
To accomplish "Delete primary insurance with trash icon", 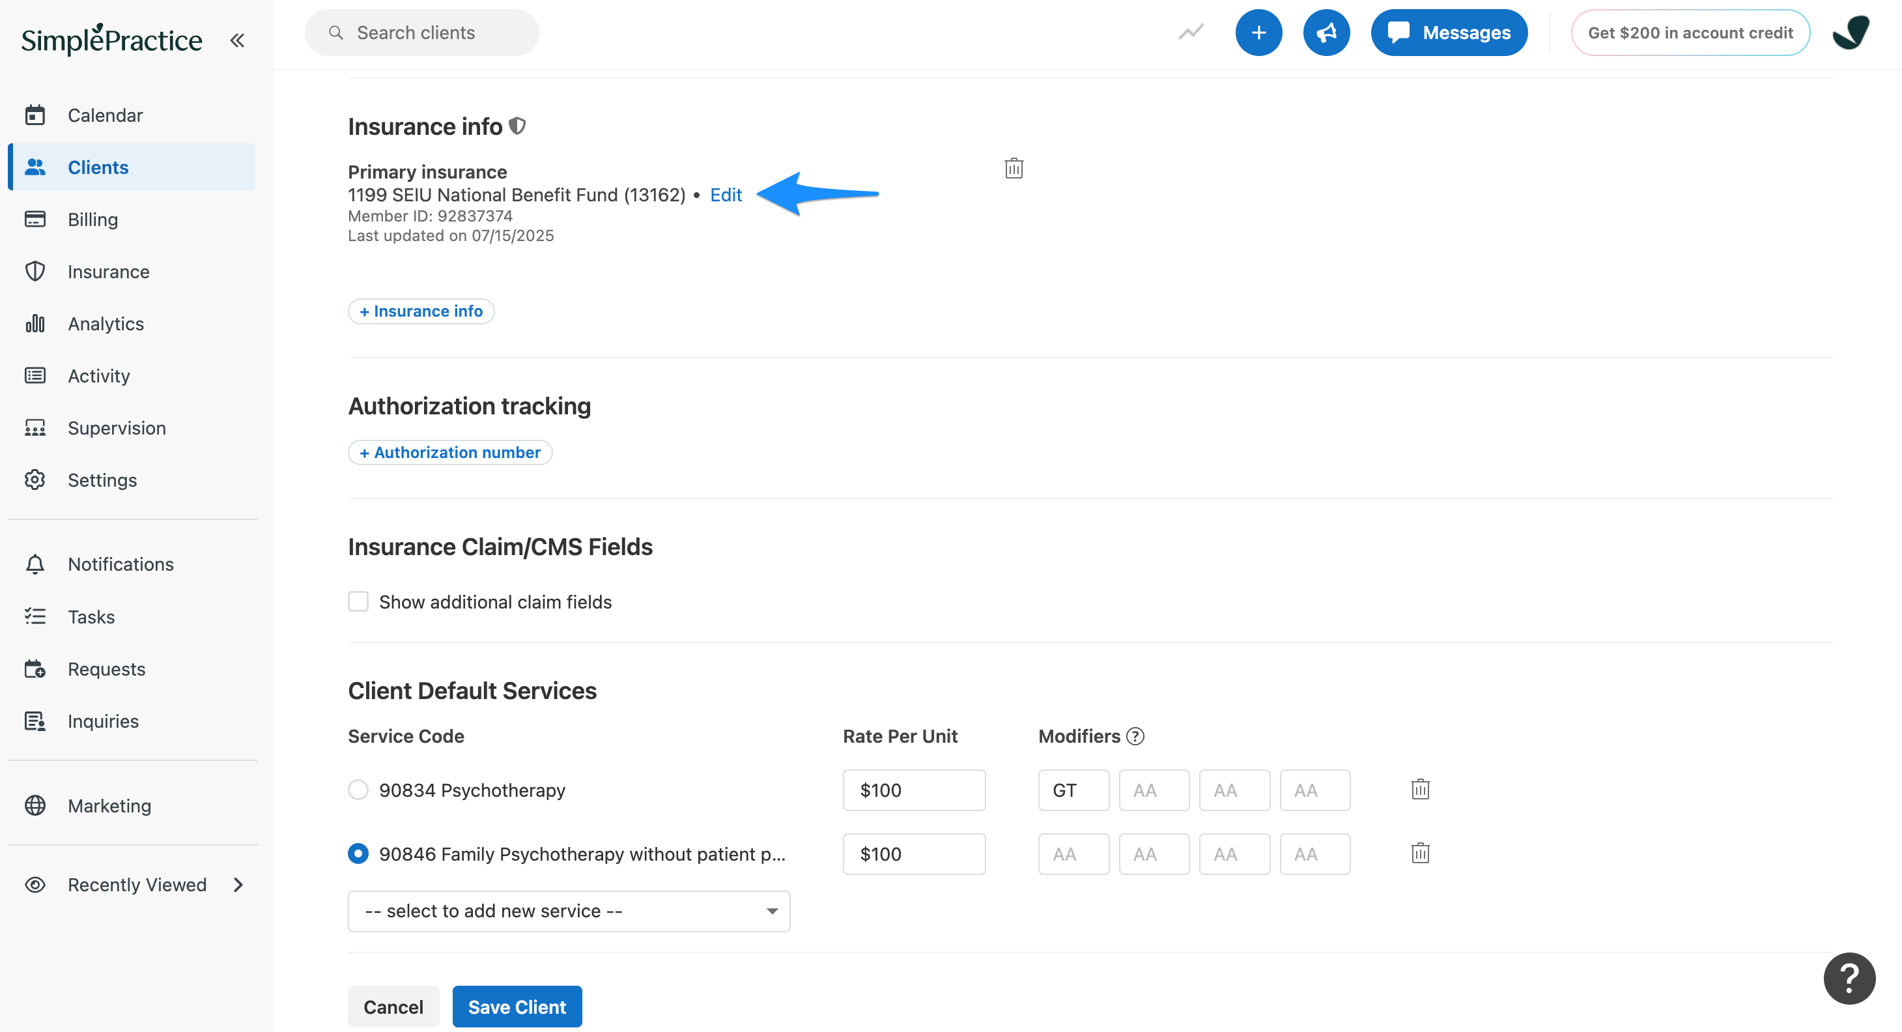I will [x=1014, y=167].
